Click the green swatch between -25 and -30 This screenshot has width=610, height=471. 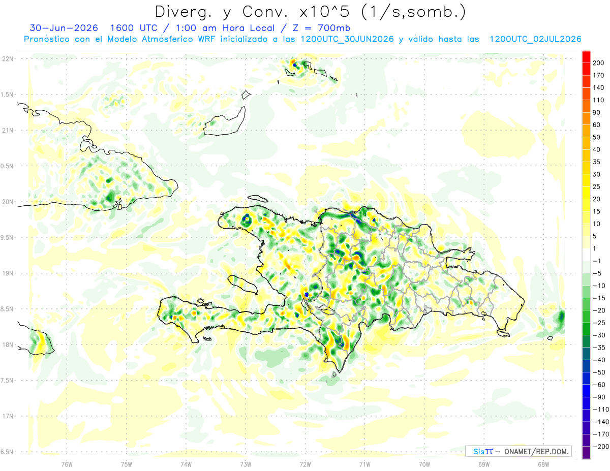click(586, 329)
